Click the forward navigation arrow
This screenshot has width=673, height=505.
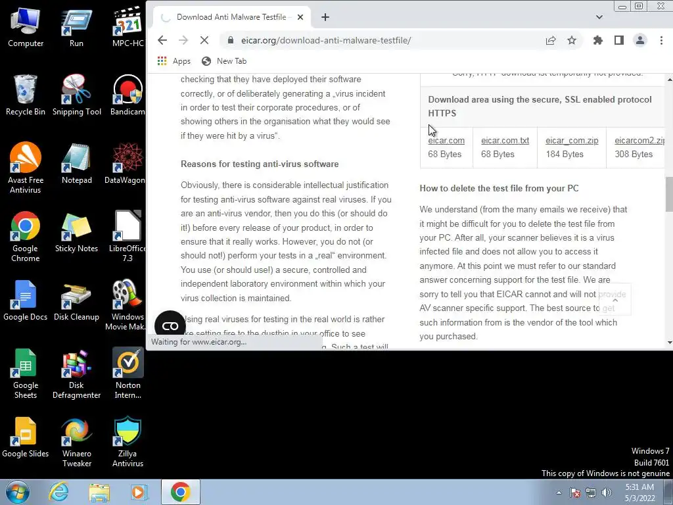[183, 40]
